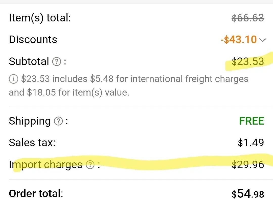Select the Import charges label
Screen dimensions: 273x205
(x=45, y=164)
